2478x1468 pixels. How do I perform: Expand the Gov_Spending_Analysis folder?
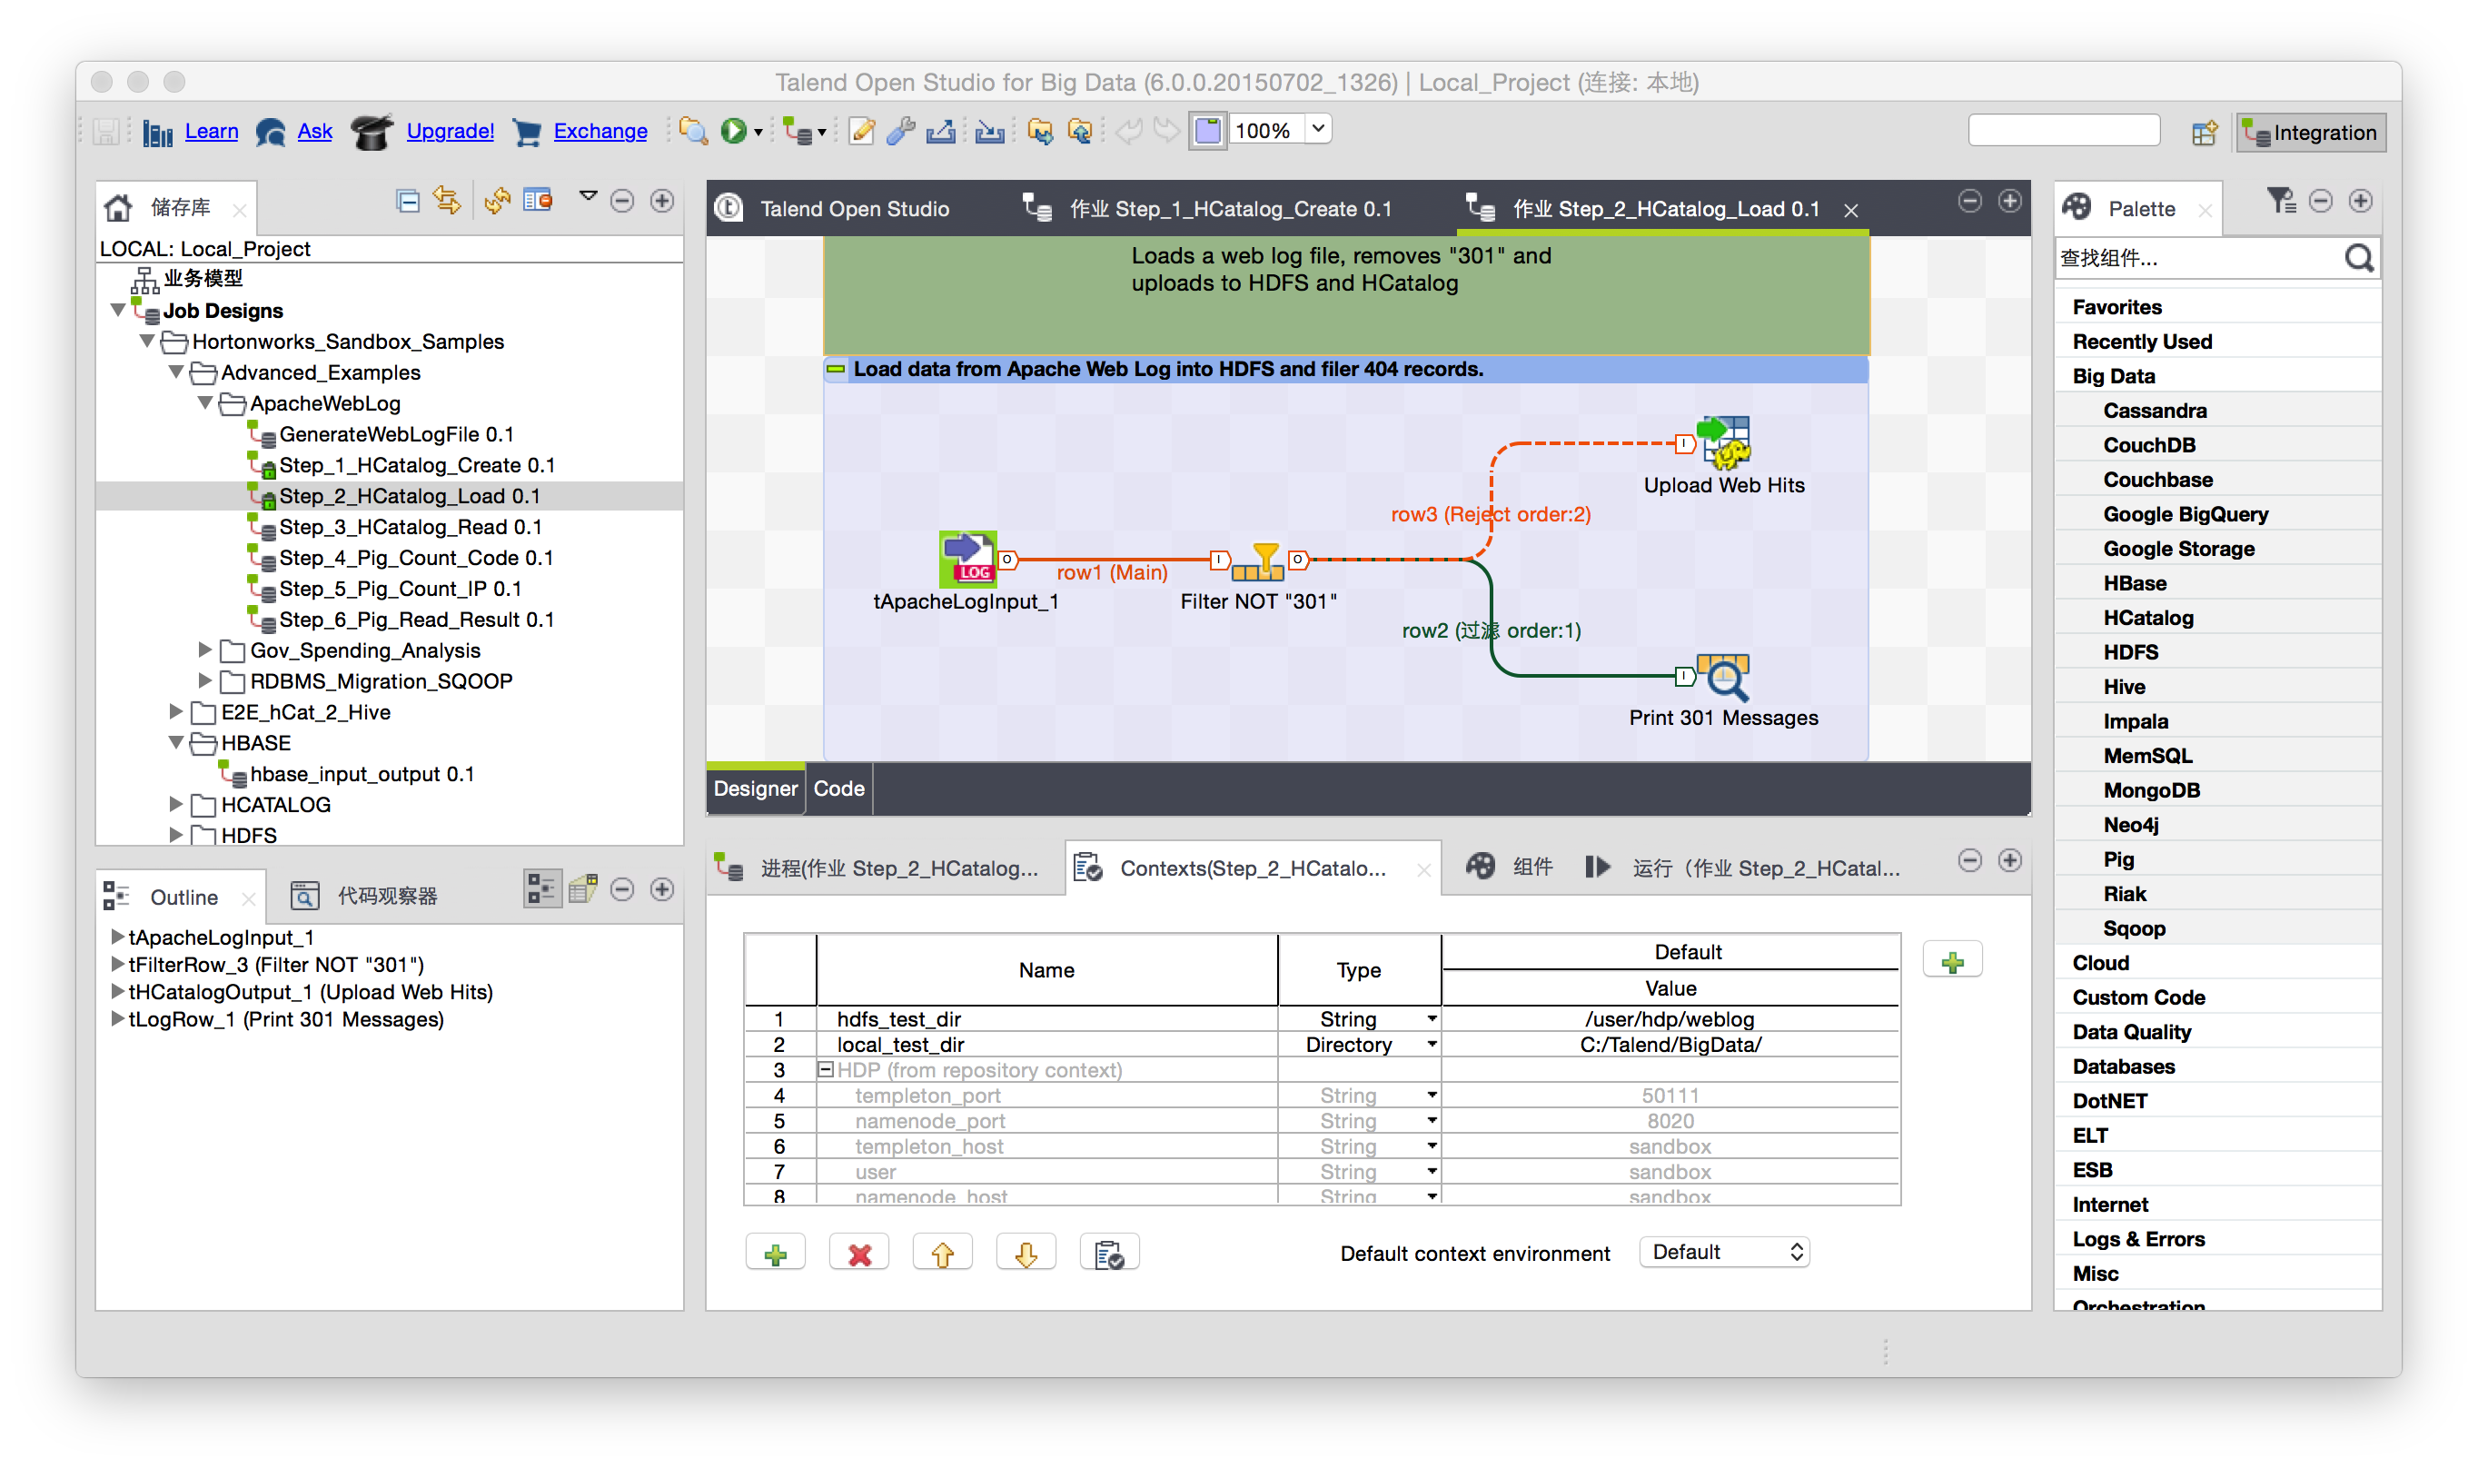tap(204, 650)
